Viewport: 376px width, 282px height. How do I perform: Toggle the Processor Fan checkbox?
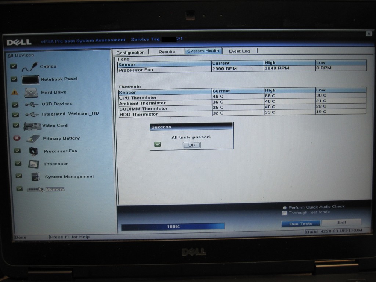click(x=17, y=151)
